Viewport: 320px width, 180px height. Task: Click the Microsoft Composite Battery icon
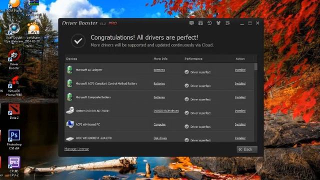coord(70,97)
